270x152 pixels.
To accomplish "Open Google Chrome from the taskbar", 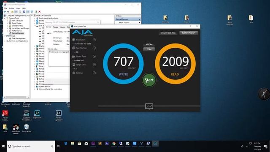I will coord(114,144).
